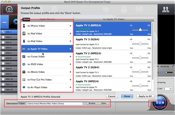175x115 pixels.
Task: Select the to iPad Video category
Action: click(47, 33)
